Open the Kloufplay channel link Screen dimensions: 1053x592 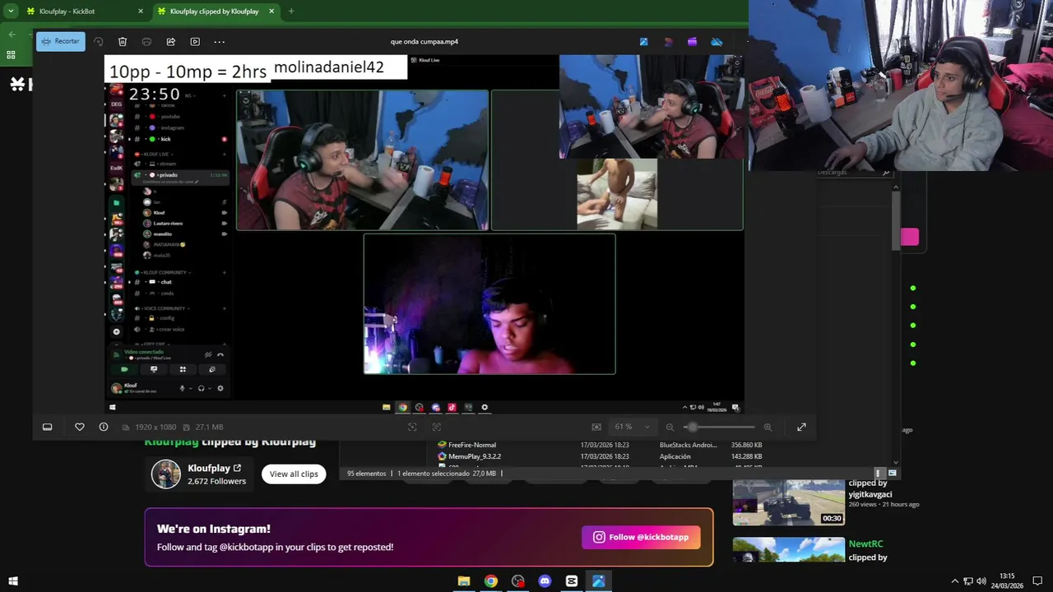pos(214,468)
